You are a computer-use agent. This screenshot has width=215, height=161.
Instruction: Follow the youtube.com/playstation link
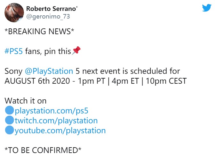[60, 131]
